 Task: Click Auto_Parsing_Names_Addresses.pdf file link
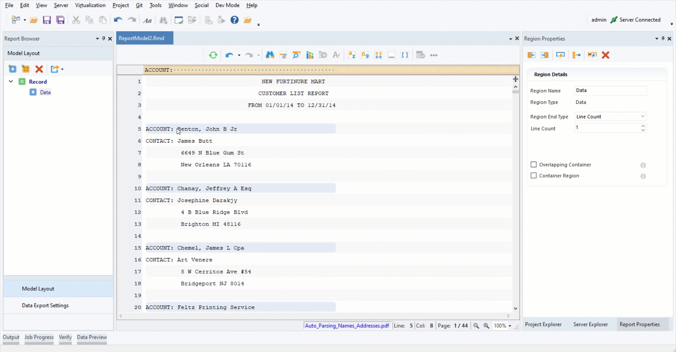(x=347, y=326)
